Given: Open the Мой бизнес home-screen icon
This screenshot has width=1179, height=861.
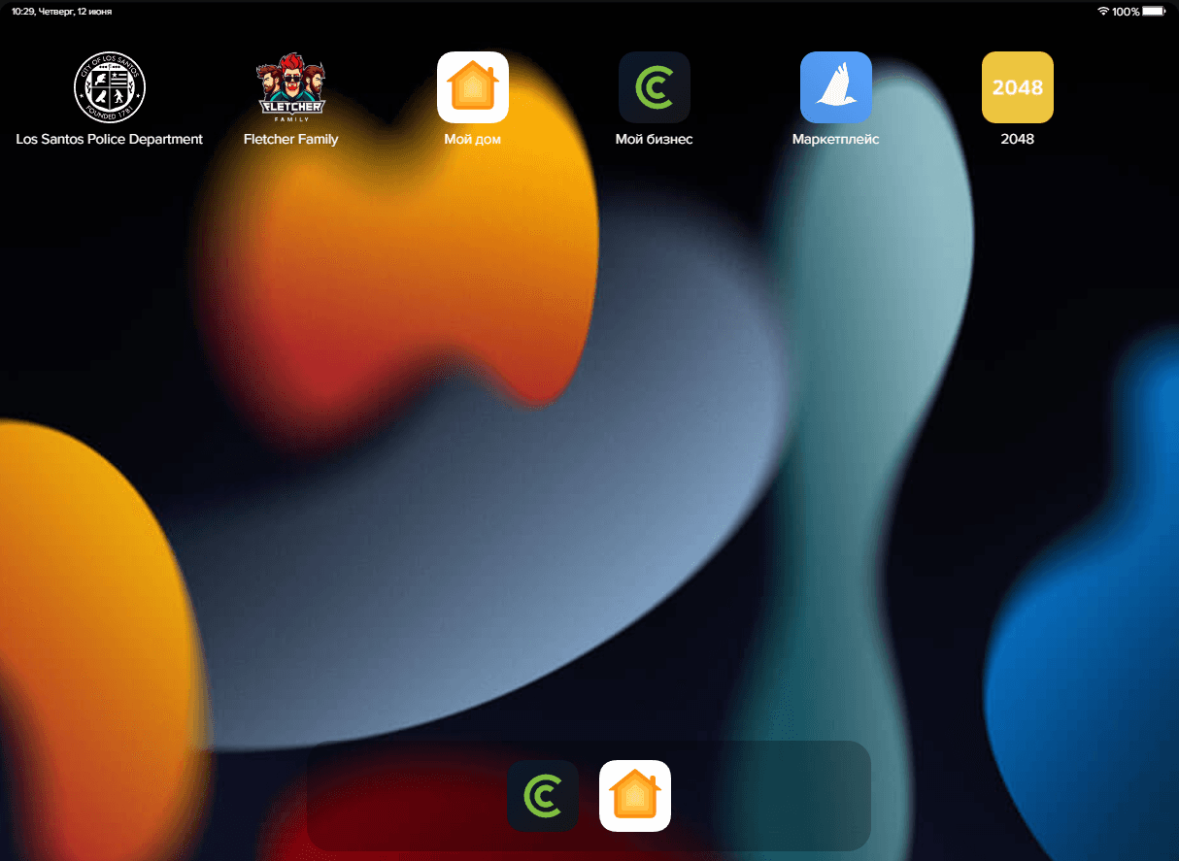Looking at the screenshot, I should 655,87.
